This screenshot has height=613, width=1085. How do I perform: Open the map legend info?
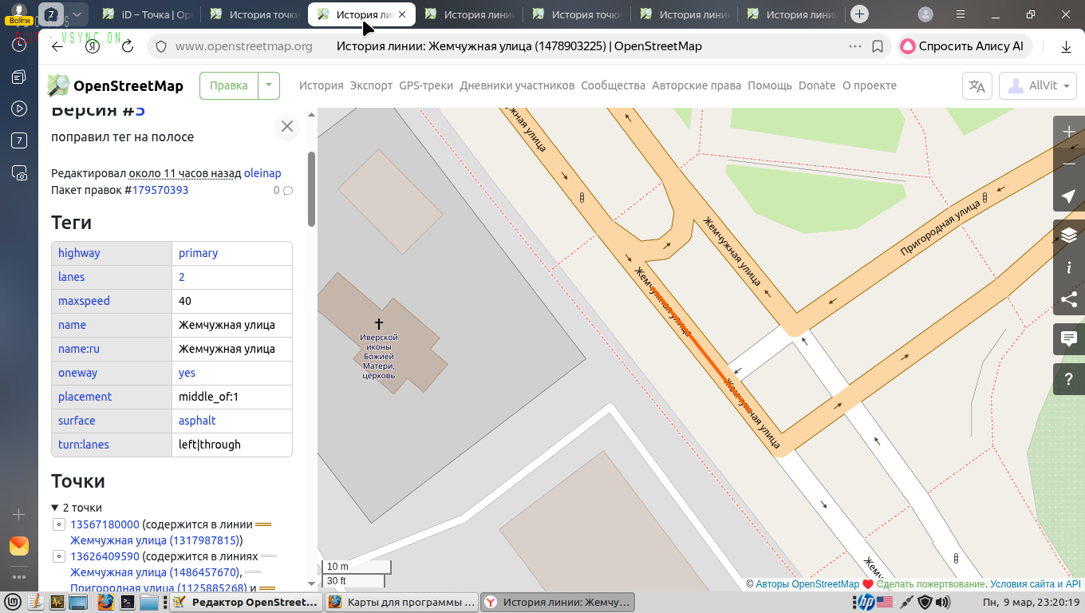pos(1069,268)
